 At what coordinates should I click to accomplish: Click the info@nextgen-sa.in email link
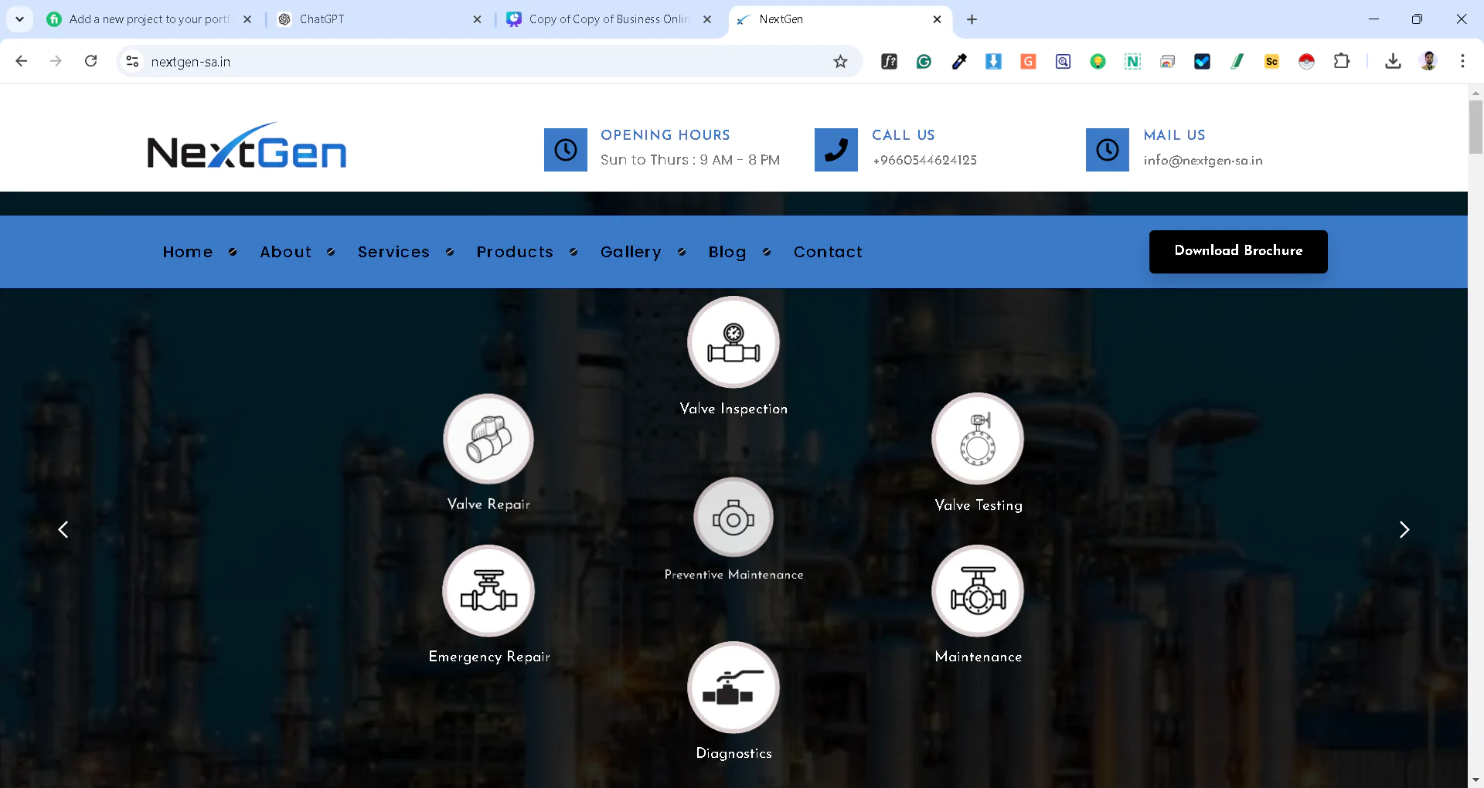tap(1203, 161)
